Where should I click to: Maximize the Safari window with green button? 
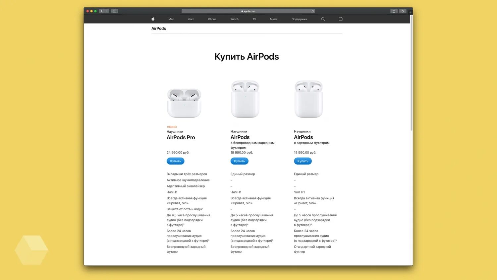tap(95, 11)
